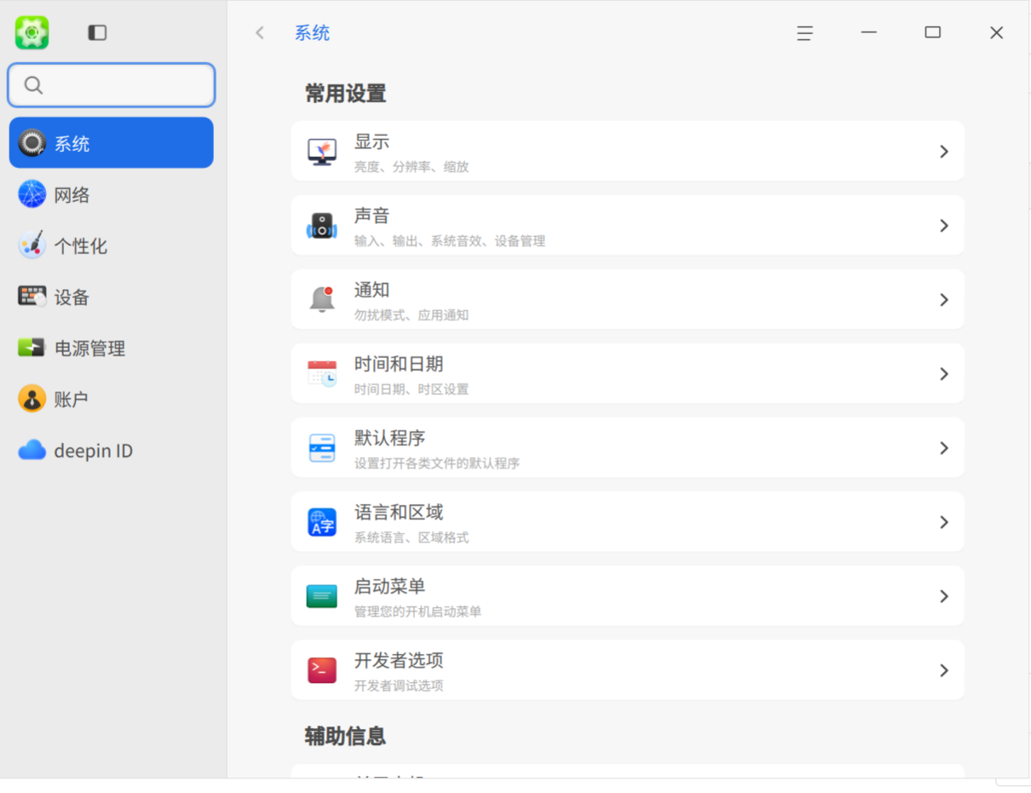Open the 默认程序 settings title
The width and height of the screenshot is (1031, 793).
390,438
